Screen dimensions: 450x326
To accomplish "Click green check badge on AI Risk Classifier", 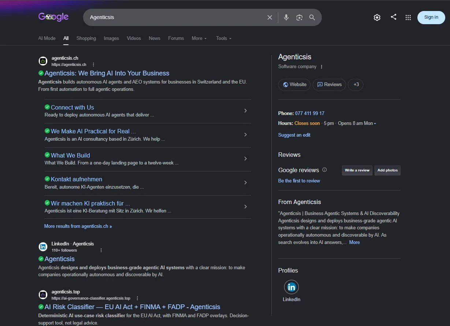I will (x=41, y=307).
